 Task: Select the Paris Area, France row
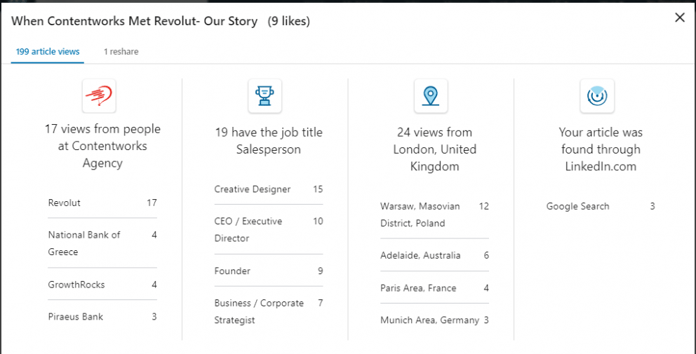434,288
